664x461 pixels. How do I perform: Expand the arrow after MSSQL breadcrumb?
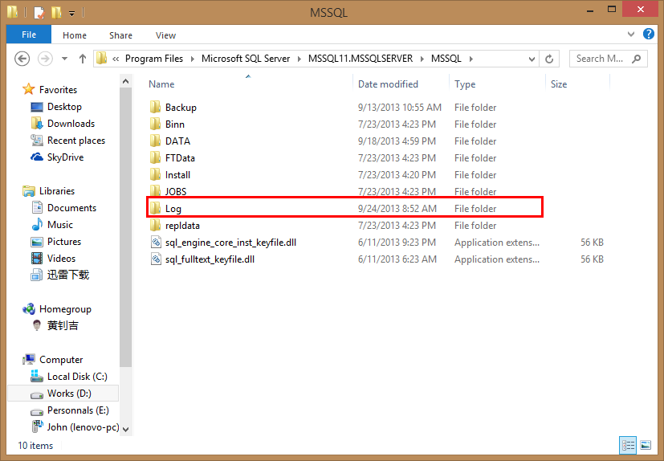471,59
